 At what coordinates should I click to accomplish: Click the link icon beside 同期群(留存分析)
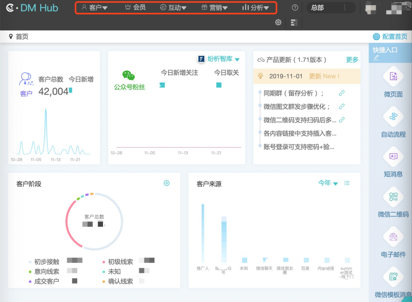pyautogui.click(x=342, y=93)
